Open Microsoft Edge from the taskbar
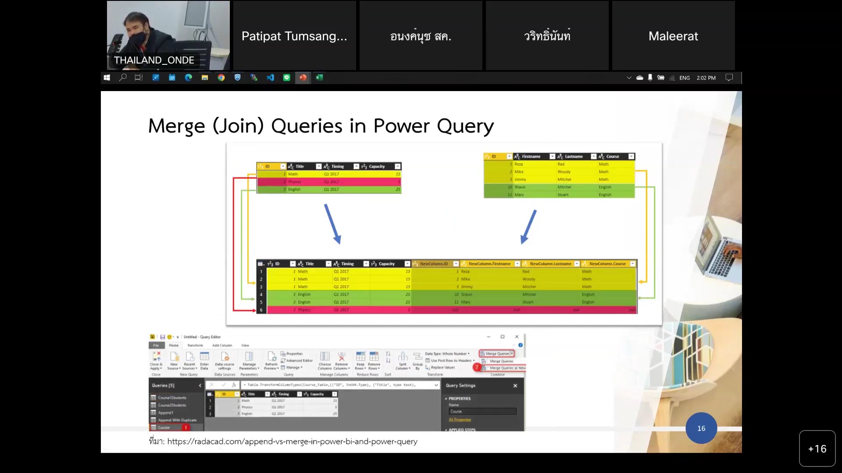The width and height of the screenshot is (842, 473). pyautogui.click(x=188, y=78)
